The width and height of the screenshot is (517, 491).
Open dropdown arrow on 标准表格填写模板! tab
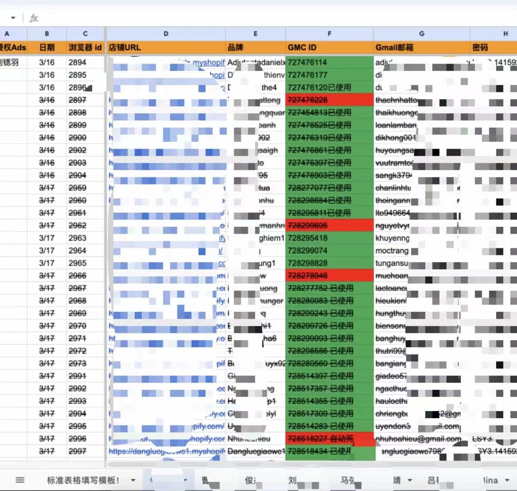click(x=133, y=480)
